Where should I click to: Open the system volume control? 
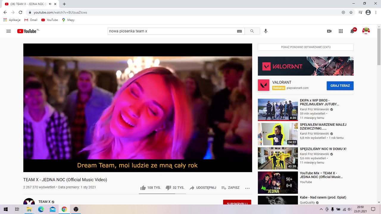coord(349,209)
